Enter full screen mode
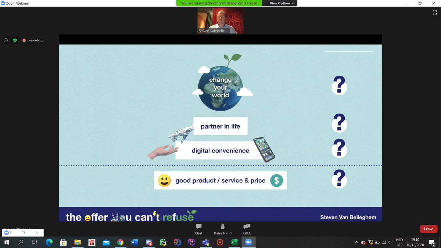The width and height of the screenshot is (441, 248). pyautogui.click(x=435, y=12)
